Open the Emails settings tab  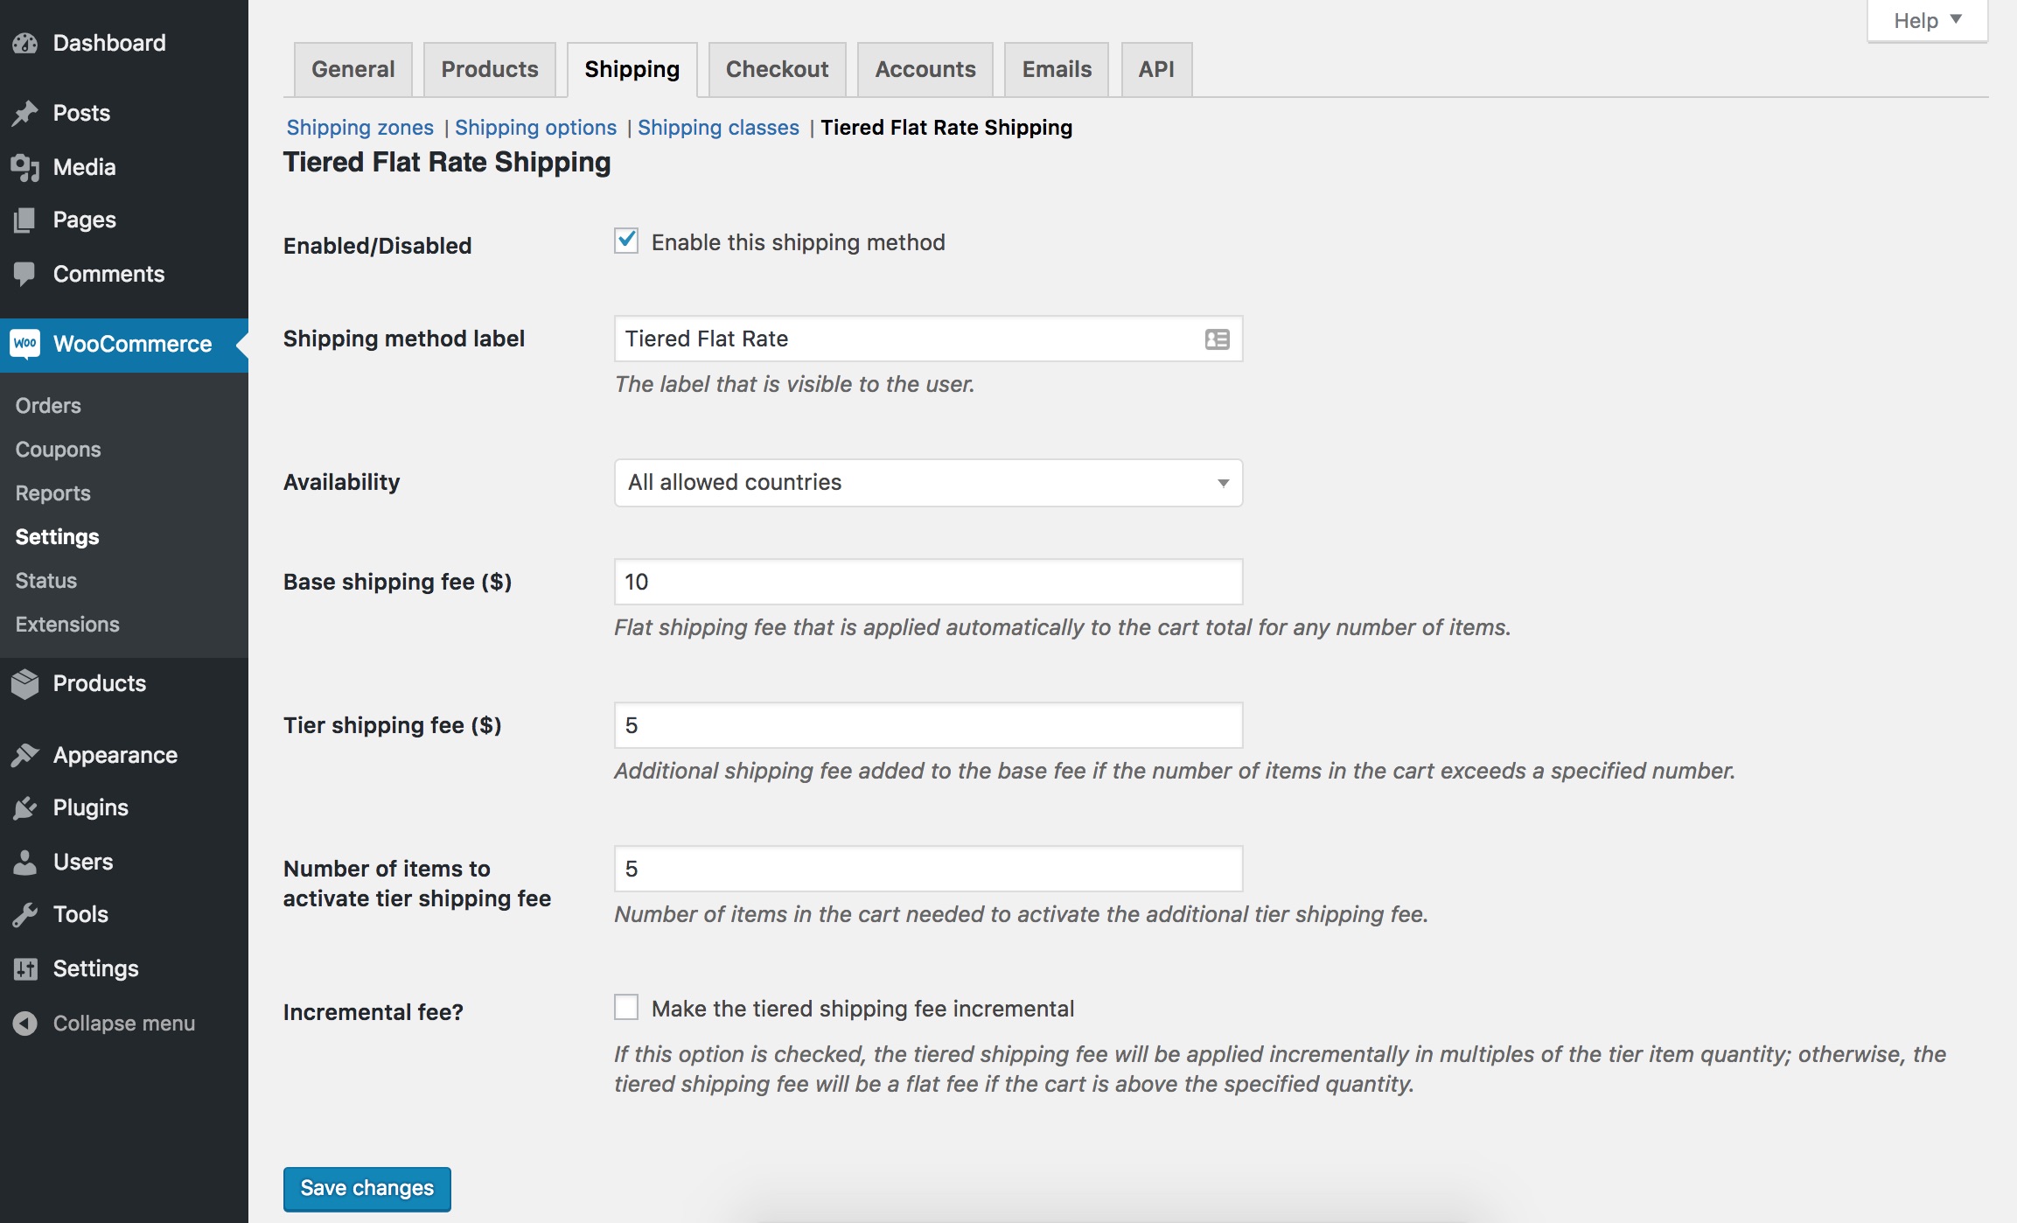pos(1056,69)
